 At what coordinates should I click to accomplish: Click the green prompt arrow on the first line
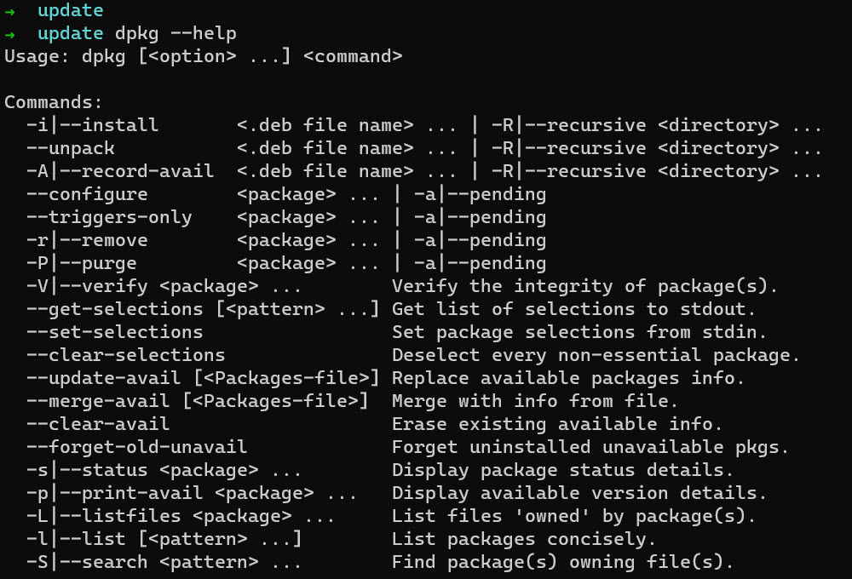click(x=9, y=11)
